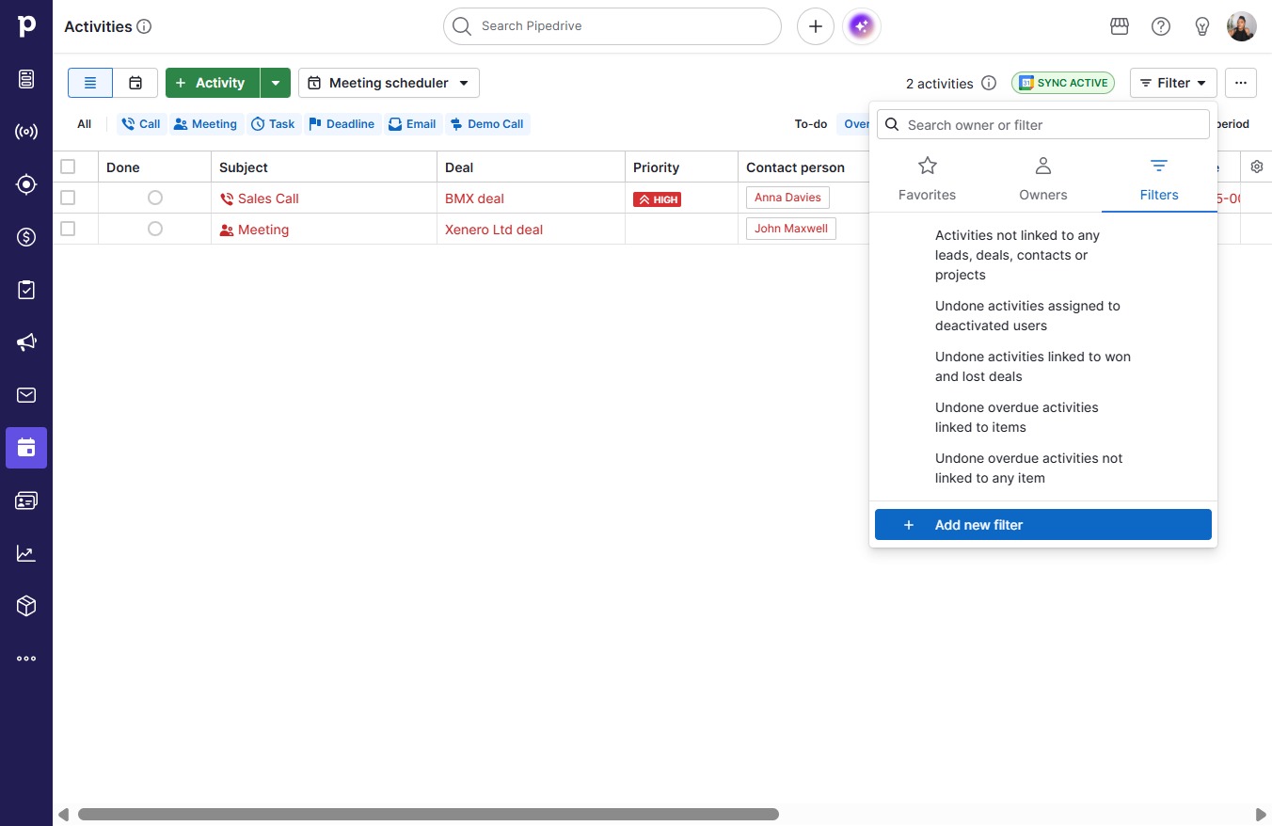1272x826 pixels.
Task: Open the Activities calendar icon in sidebar
Action: tap(26, 448)
